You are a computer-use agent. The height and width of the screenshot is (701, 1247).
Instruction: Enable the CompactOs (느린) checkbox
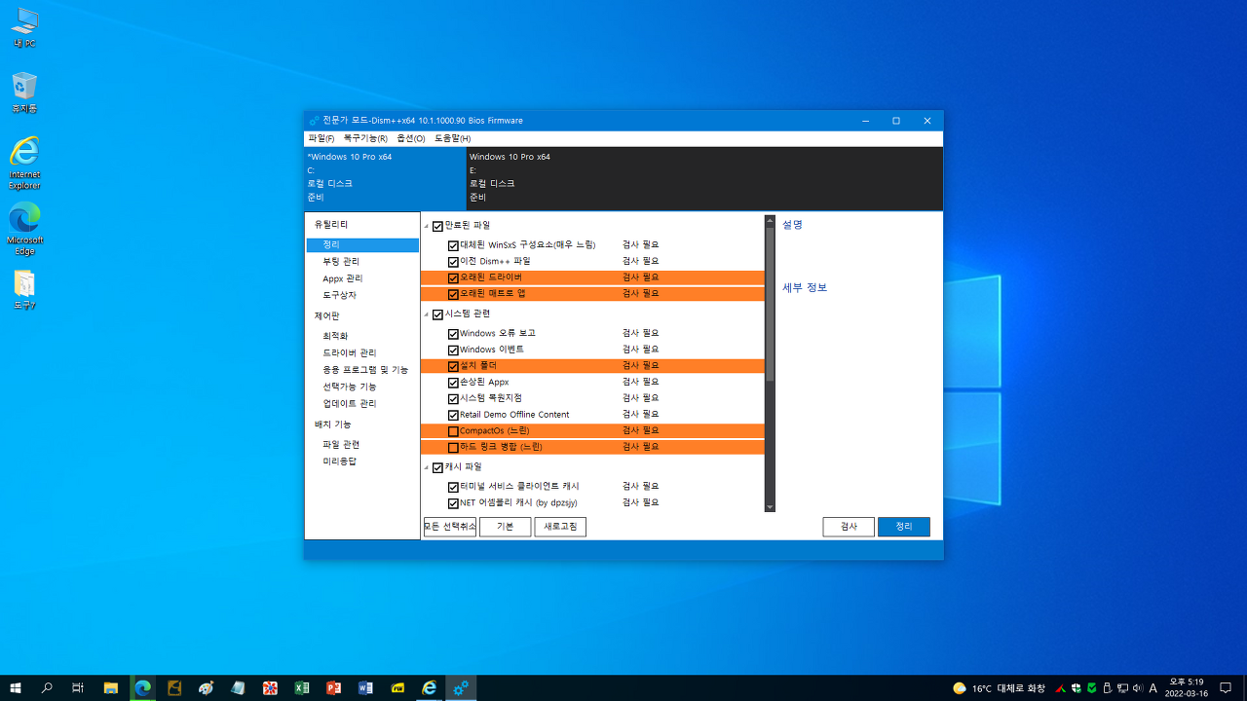coord(453,431)
